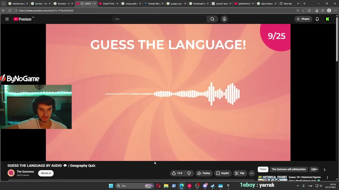This screenshot has width=339, height=190.
Task: Open Edge settings and more ellipsis
Action: 335,11
